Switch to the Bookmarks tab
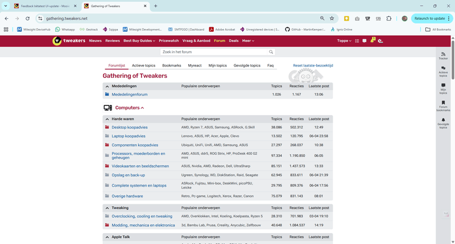 point(172,65)
